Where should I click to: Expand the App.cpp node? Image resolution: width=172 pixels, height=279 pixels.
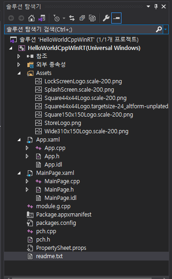(27, 148)
